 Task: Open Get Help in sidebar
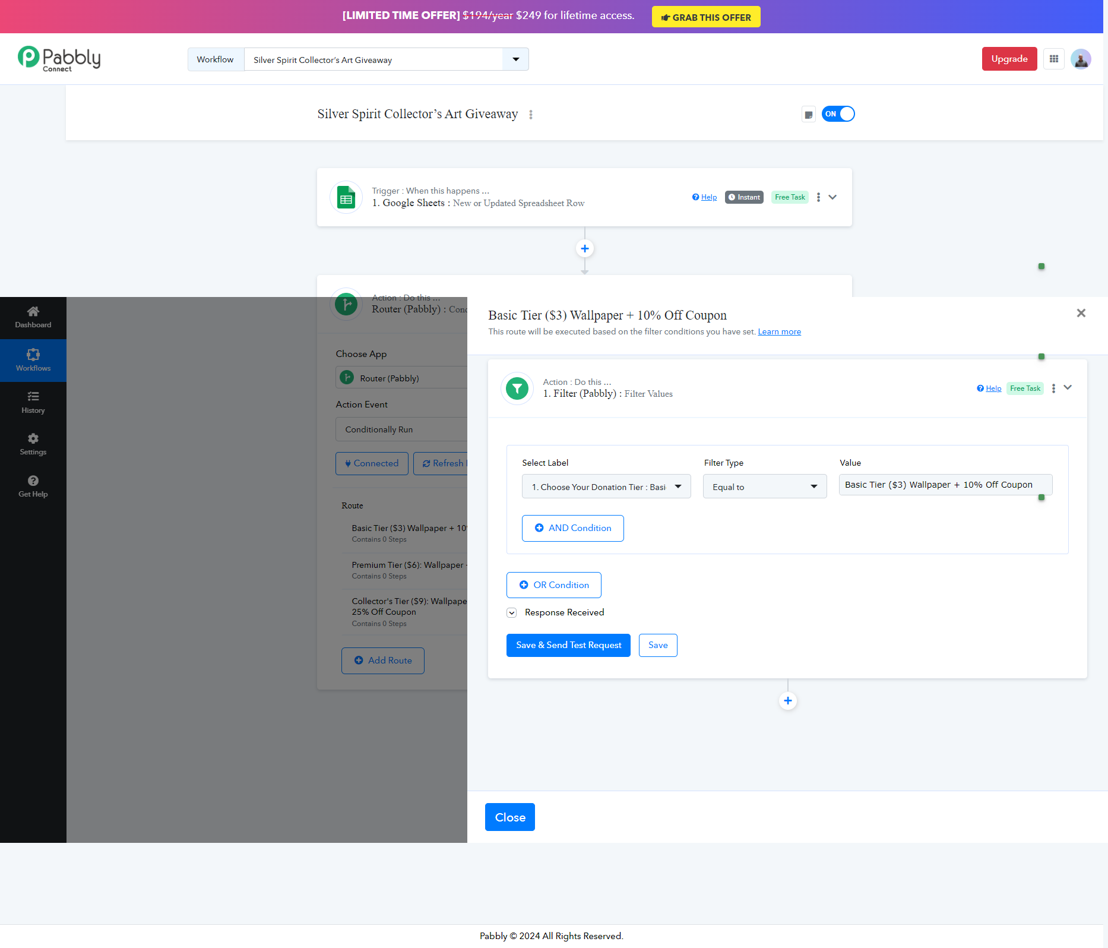(x=33, y=487)
